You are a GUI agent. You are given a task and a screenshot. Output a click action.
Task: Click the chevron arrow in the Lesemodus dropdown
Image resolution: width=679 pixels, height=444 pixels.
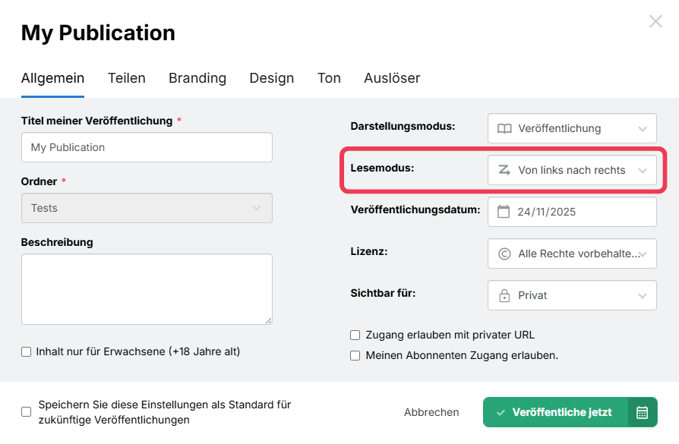click(x=643, y=171)
